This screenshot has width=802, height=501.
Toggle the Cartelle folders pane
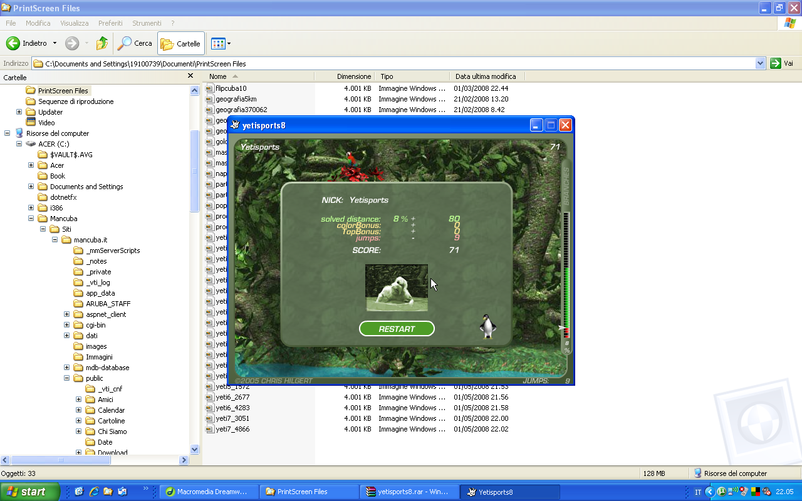(x=180, y=43)
